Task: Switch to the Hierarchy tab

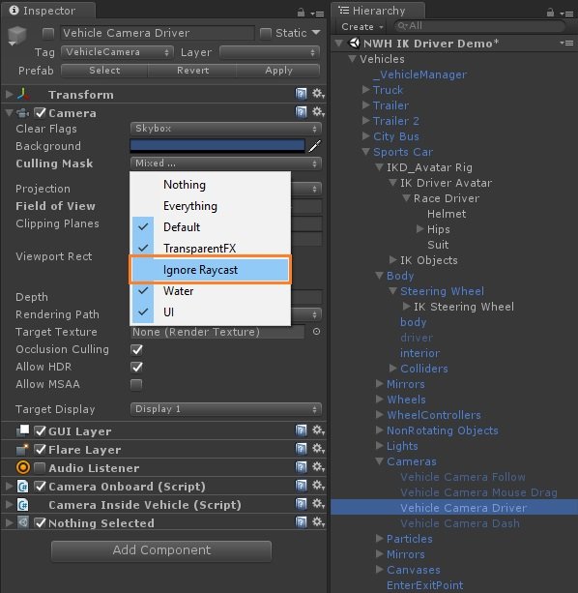Action: (378, 11)
